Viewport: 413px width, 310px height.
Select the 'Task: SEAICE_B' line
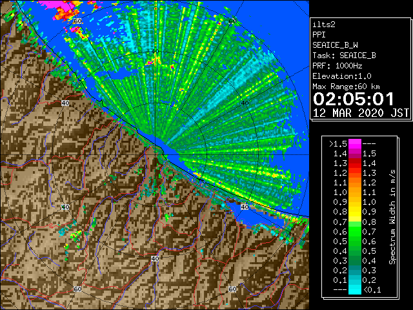point(344,56)
